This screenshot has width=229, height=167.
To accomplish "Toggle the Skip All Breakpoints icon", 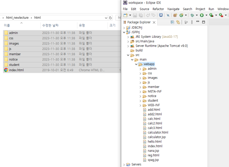I will click(x=168, y=15).
